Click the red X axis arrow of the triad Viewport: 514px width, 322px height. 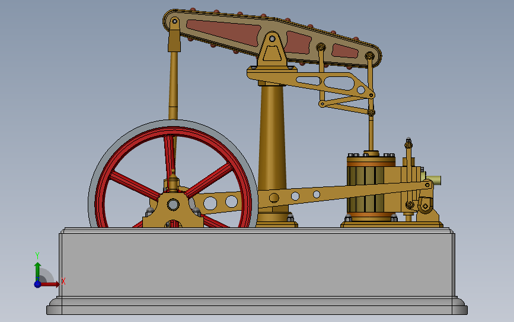coord(51,284)
